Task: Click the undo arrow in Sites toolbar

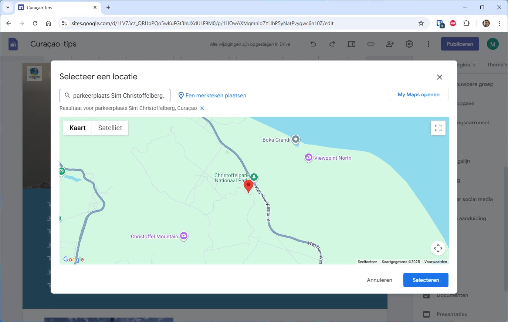Action: (313, 44)
